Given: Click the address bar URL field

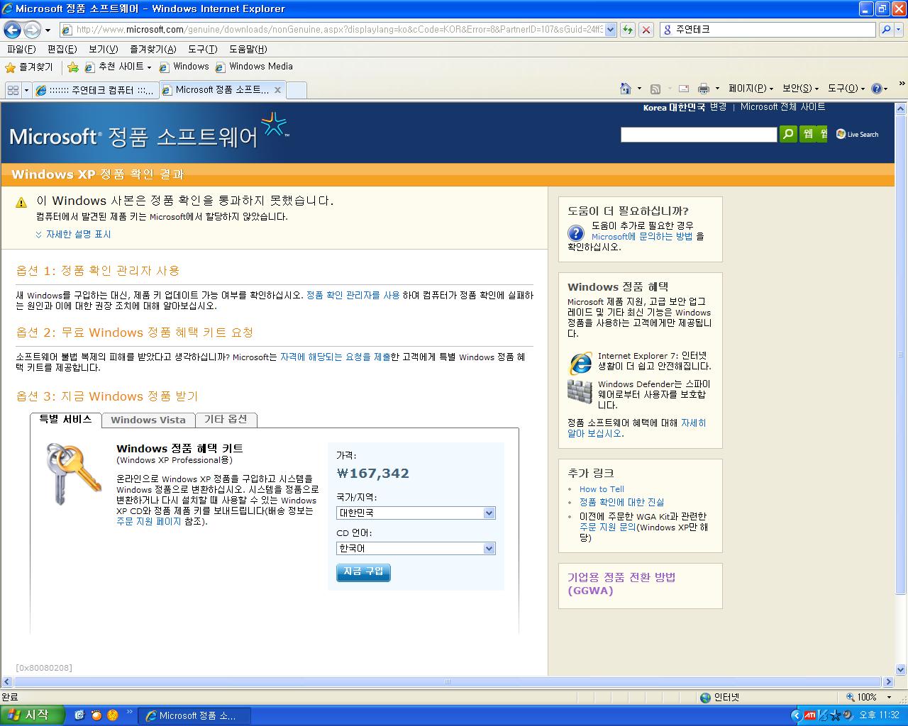Looking at the screenshot, I should point(338,30).
